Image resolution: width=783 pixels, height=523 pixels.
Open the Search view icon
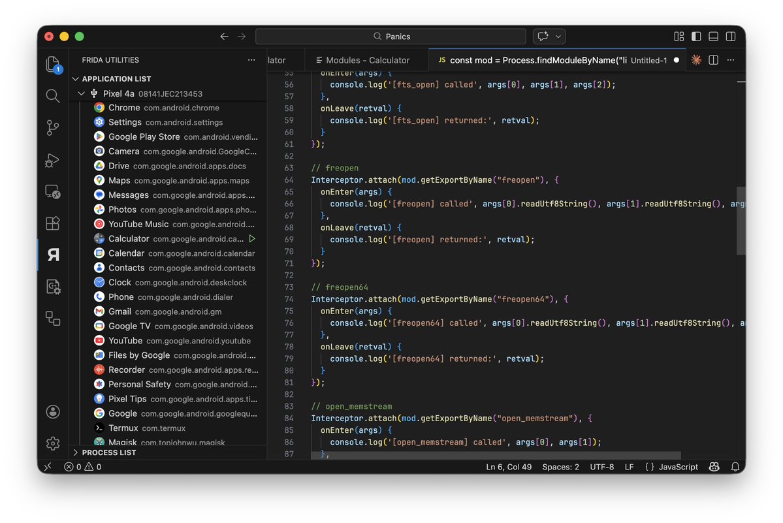52,95
